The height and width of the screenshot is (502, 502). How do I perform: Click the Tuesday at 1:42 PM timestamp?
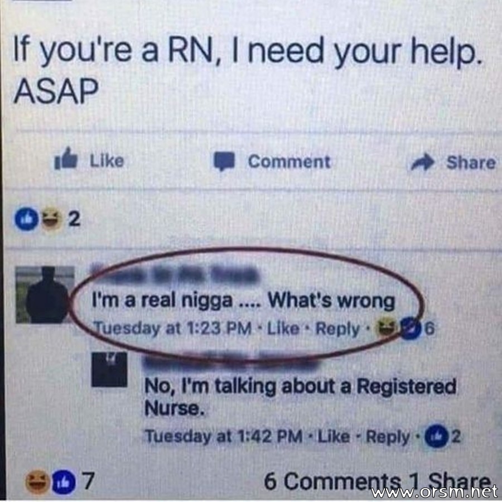pos(224,436)
